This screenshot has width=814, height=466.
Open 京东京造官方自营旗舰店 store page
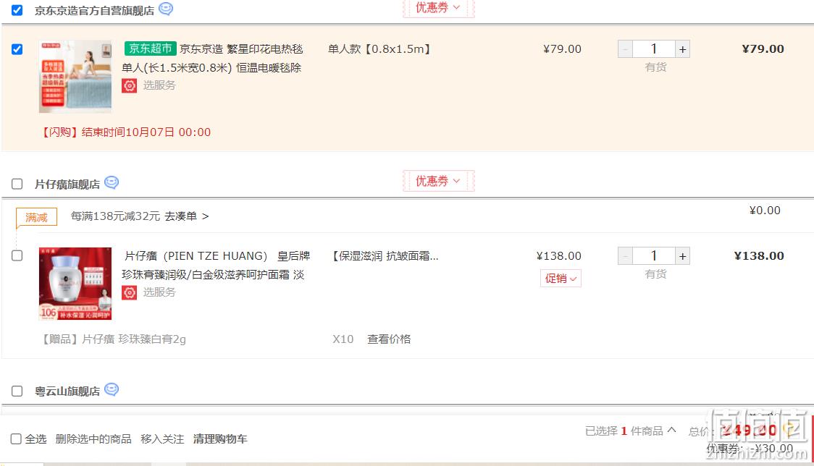coord(94,11)
